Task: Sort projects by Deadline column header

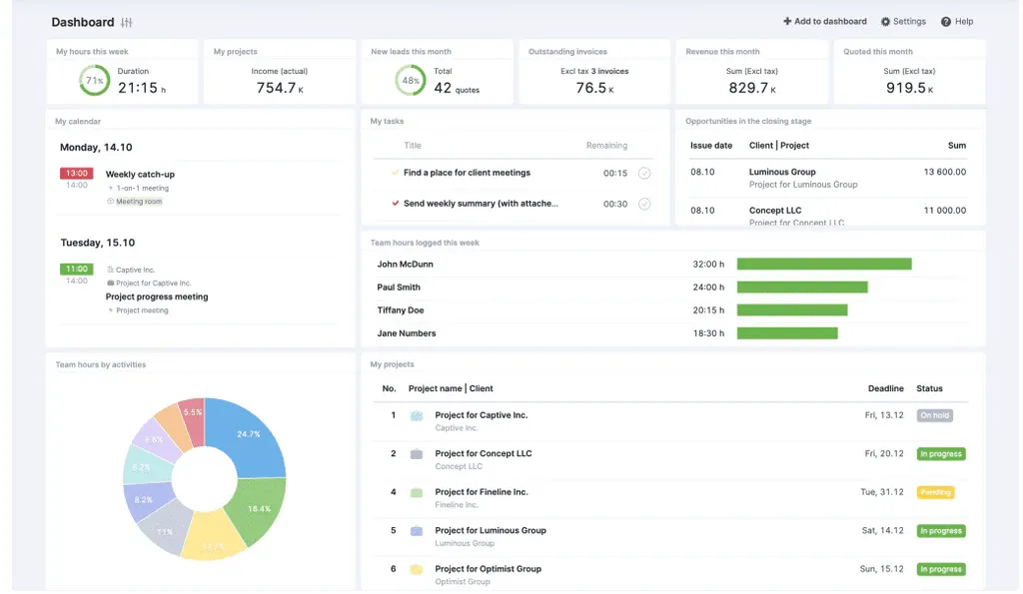Action: (x=885, y=388)
